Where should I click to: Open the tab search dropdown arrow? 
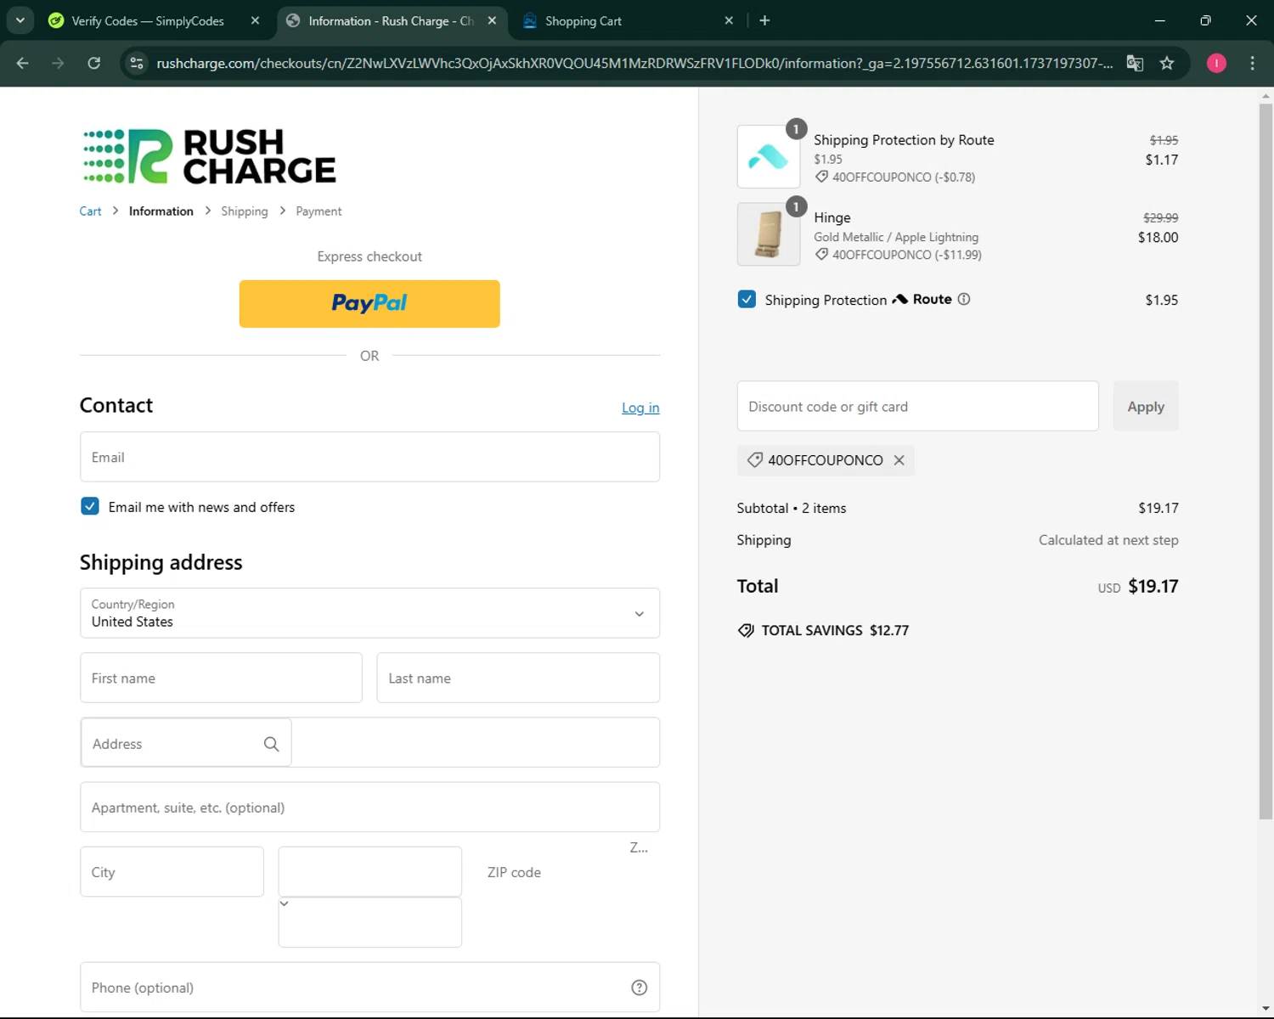[20, 20]
